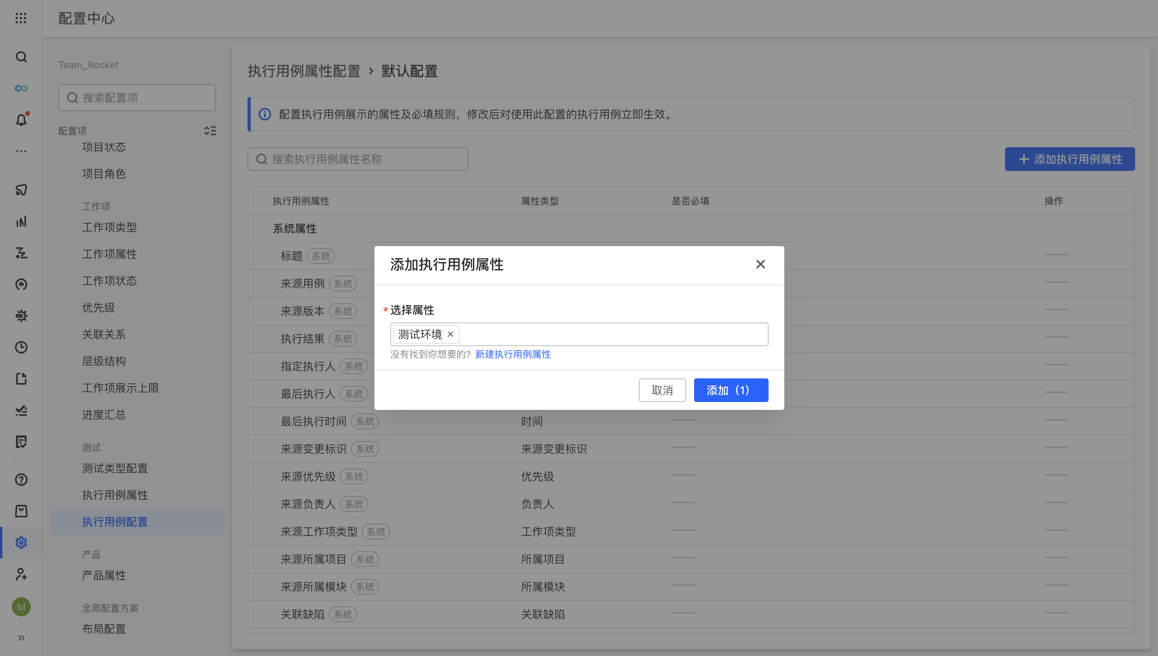This screenshot has height=656, width=1158.
Task: Remove the 测试环境 tag
Action: pyautogui.click(x=450, y=334)
